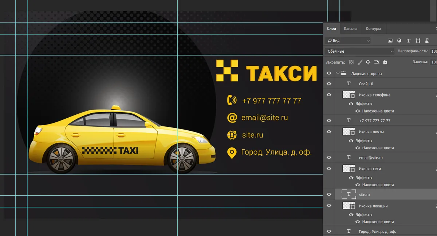Filter layers by type layers icon
The height and width of the screenshot is (236, 437).
tap(408, 41)
